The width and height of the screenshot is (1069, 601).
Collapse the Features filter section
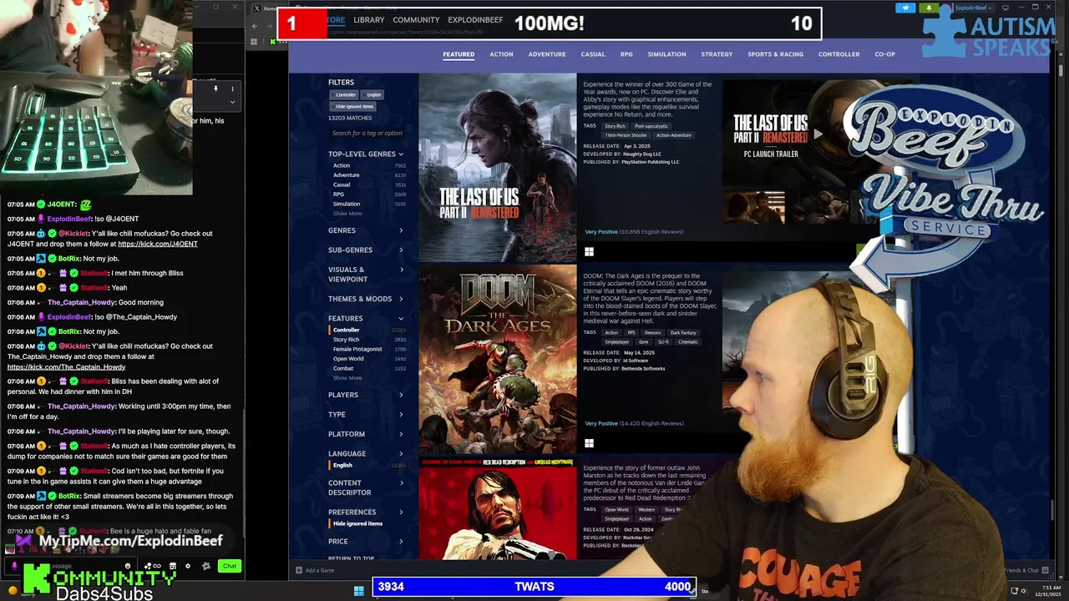point(366,318)
